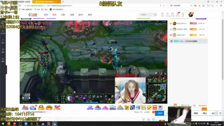
Task: Click the first bookmark in bookmarks bar
Action: (x=26, y=9)
